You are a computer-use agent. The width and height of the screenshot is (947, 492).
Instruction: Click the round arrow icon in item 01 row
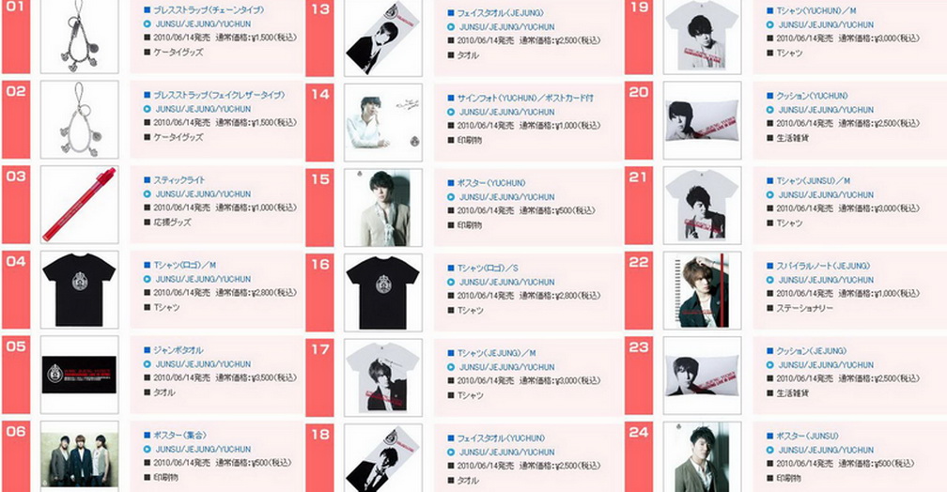(147, 24)
